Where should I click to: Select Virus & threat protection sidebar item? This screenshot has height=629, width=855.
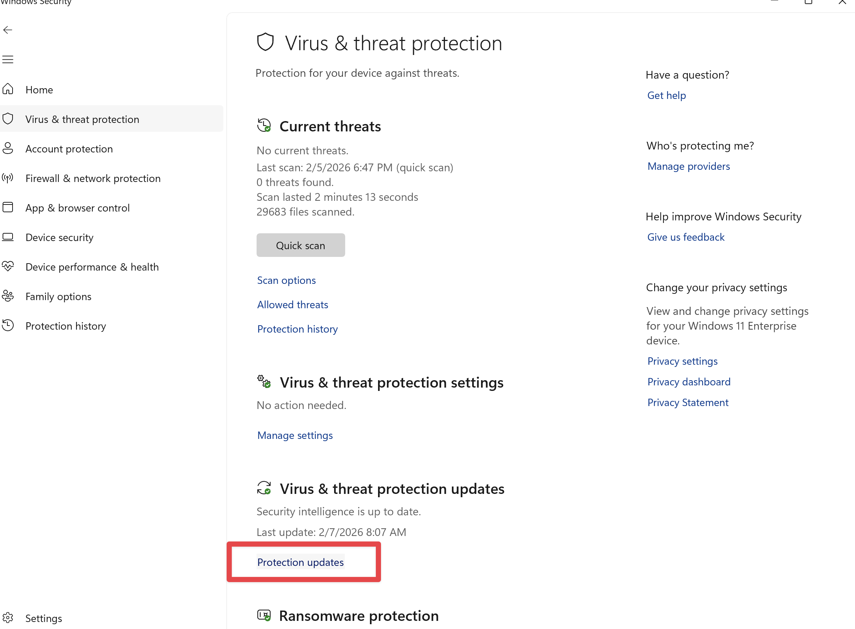click(x=82, y=119)
